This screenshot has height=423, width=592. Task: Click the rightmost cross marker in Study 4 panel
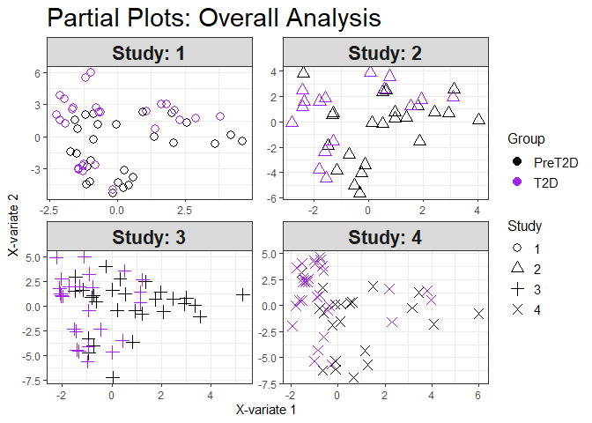point(479,314)
